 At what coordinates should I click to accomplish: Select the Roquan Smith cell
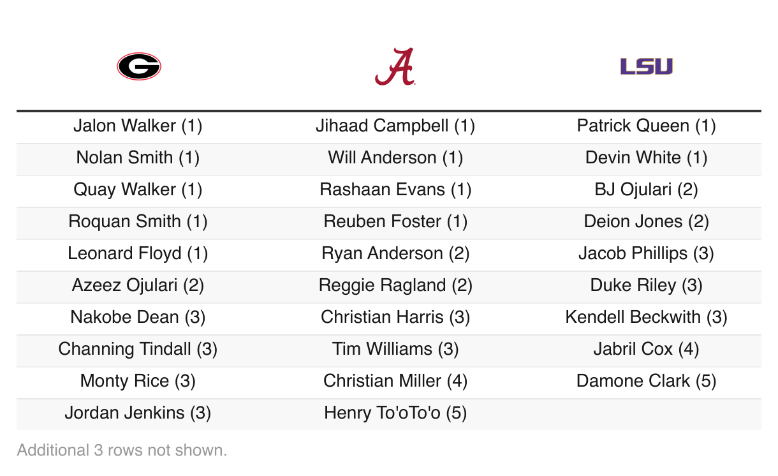138,221
